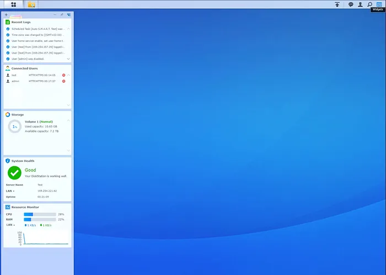Open the user options person icon
The width and height of the screenshot is (386, 275).
point(360,4)
